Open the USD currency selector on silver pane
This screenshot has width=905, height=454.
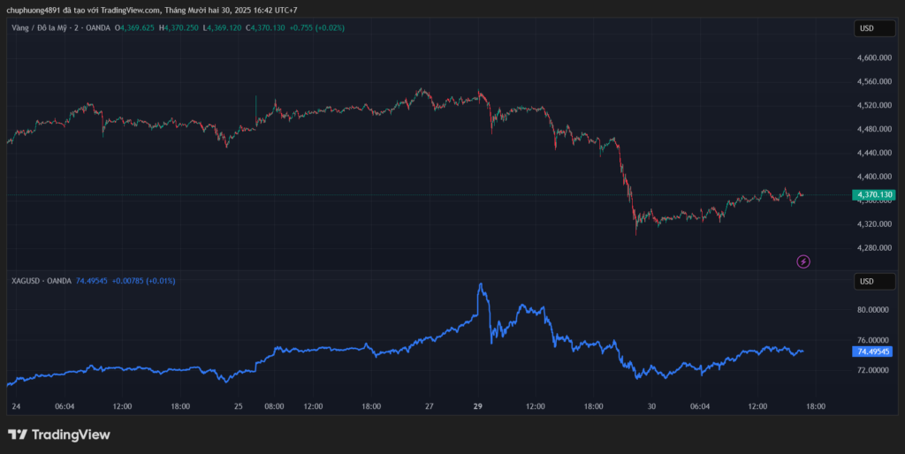coord(866,282)
